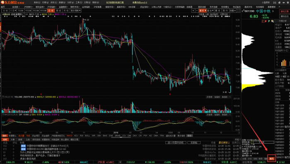Viewport: 290px width, 164px height.
Task: Click the red flag marker icon
Action: 266,21
